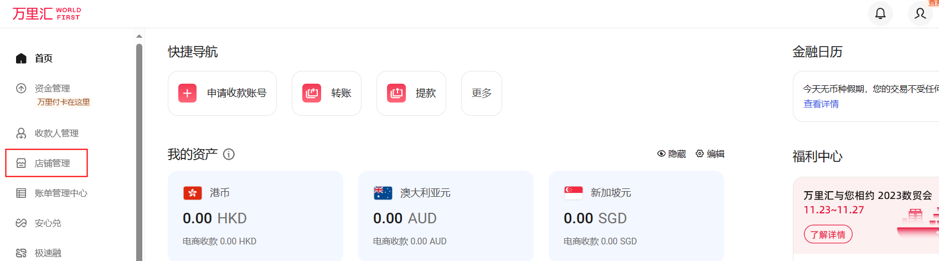Click the 更多 quick-nav button

click(x=482, y=93)
